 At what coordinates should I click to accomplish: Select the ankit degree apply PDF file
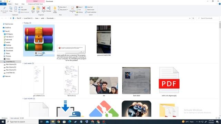[169, 82]
